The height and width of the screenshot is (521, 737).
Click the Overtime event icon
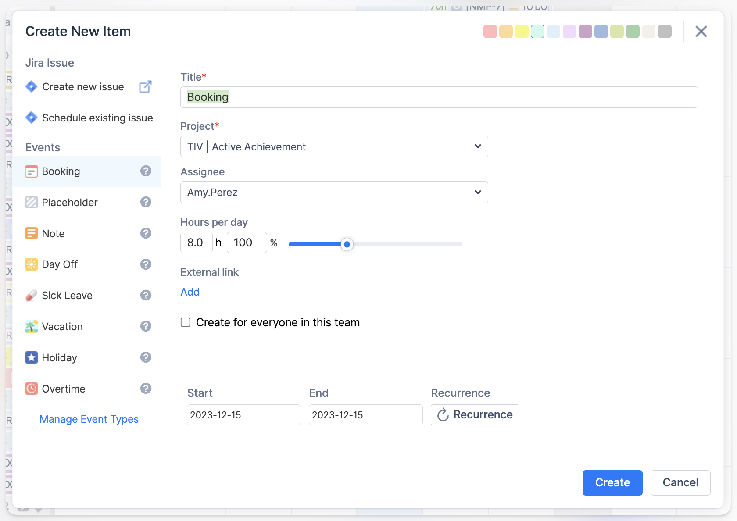pyautogui.click(x=31, y=389)
